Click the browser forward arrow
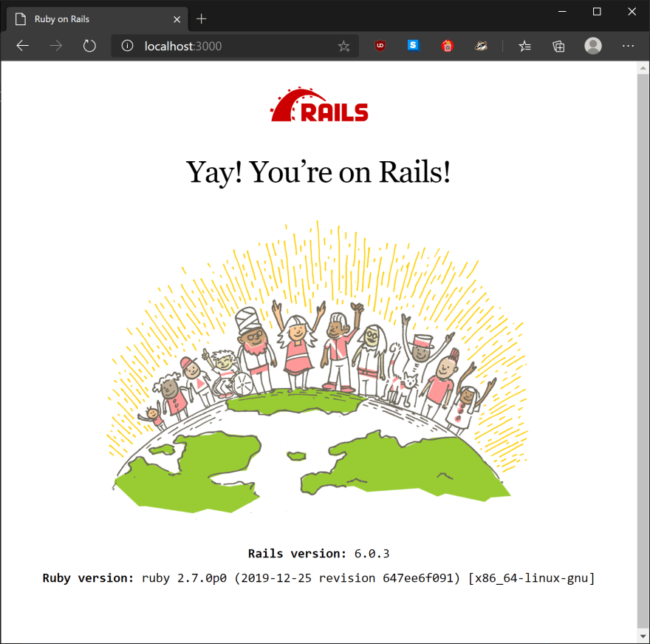Screen dimensions: 650x644 click(56, 46)
